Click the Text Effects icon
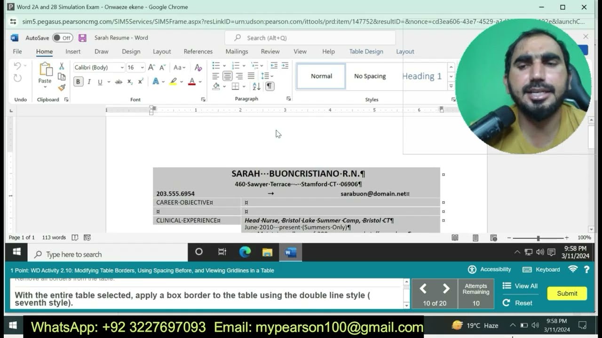602x338 pixels. click(156, 82)
